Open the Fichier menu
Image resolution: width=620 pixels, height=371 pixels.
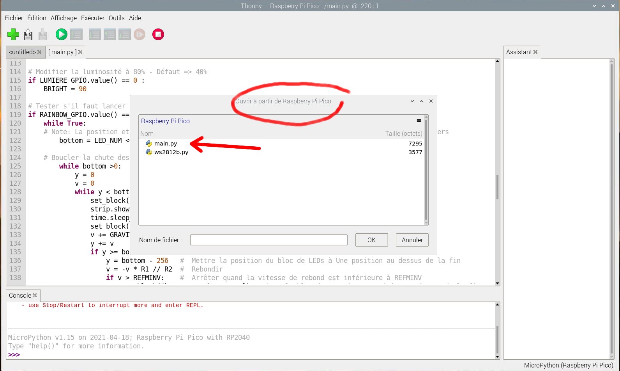point(14,18)
